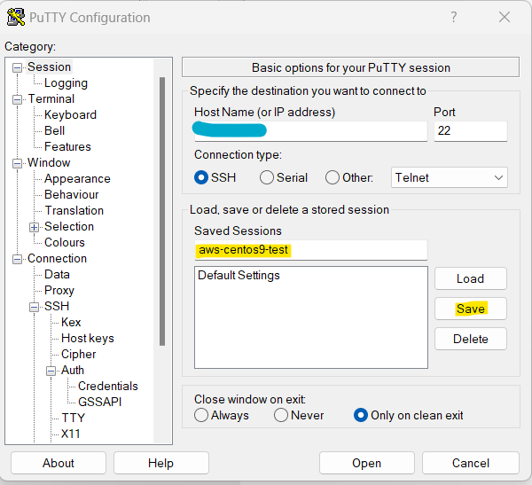The height and width of the screenshot is (485, 532).
Task: Open Behaviour settings category
Action: click(x=72, y=194)
